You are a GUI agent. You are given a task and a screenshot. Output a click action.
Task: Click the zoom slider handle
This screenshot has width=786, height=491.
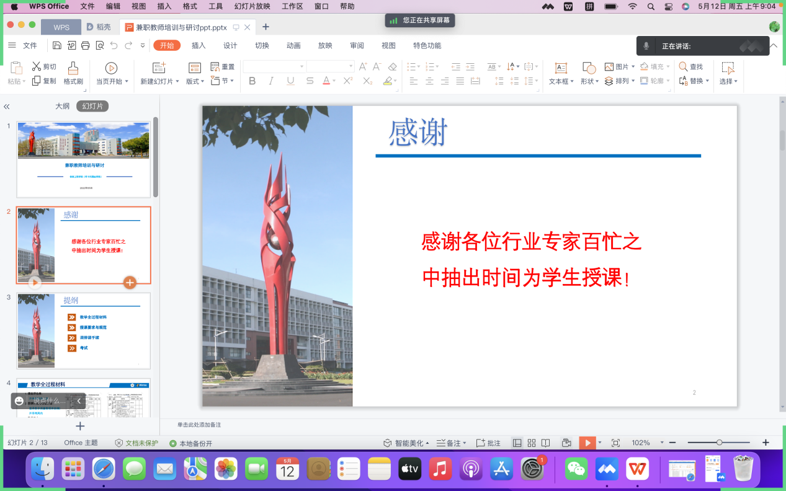coord(719,443)
